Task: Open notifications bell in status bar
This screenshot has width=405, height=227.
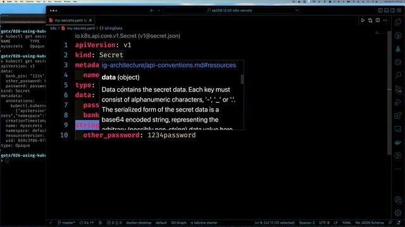Action: pyautogui.click(x=399, y=223)
